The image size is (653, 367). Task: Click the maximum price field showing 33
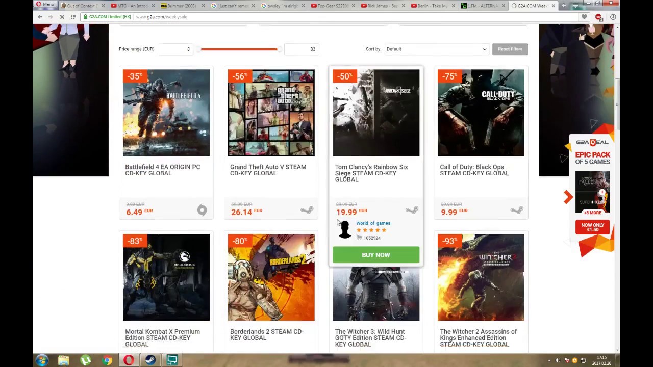302,49
